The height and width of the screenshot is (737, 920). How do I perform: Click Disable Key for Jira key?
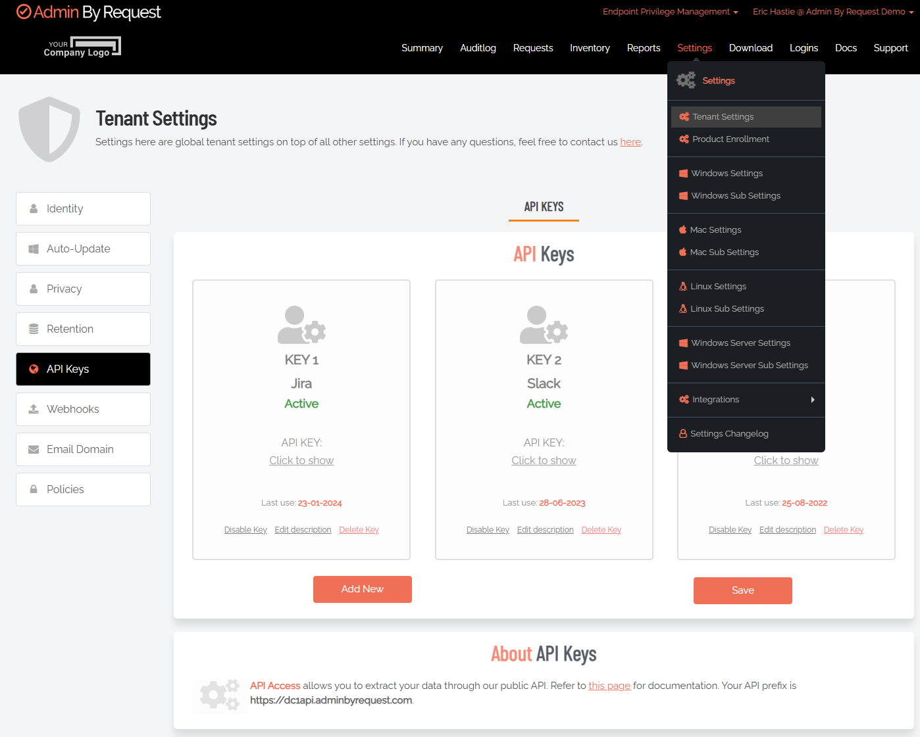pyautogui.click(x=245, y=530)
